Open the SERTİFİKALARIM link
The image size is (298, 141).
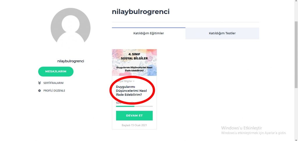[54, 83]
